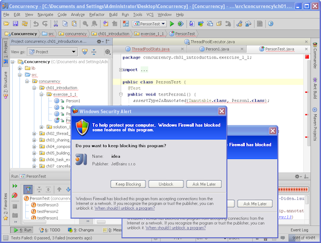321x243 pixels.
Task: Toggle the Commander side panel
Action: click(315, 55)
